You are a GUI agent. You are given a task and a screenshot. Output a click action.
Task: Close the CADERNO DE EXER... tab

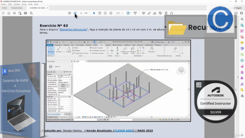coord(47,8)
